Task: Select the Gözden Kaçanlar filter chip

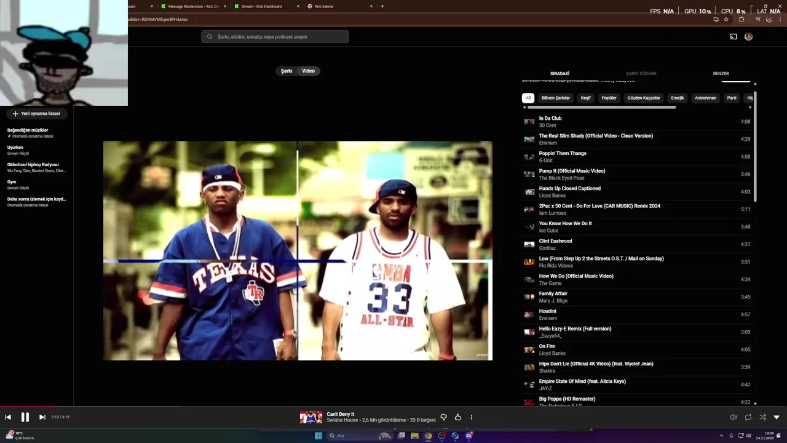Action: (644, 98)
